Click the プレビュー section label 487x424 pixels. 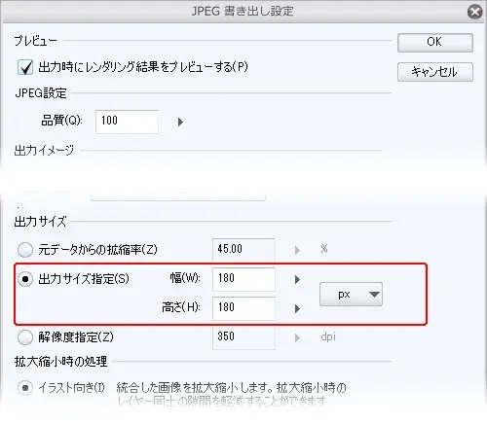tap(35, 41)
